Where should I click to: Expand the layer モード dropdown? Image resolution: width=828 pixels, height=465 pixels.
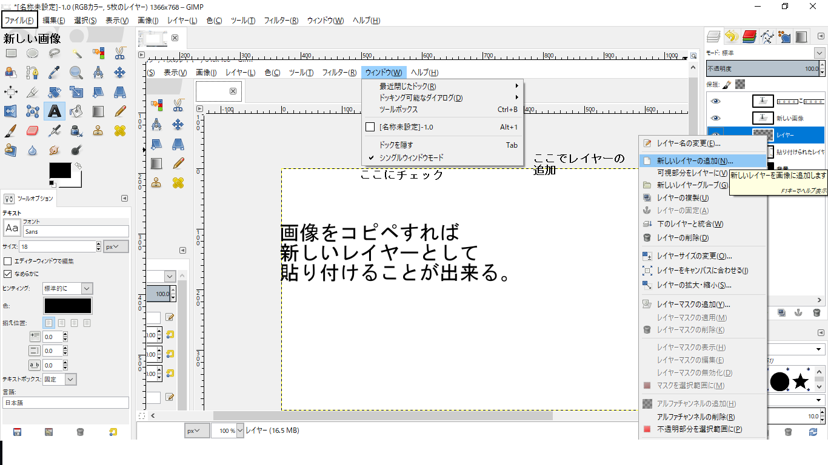819,53
